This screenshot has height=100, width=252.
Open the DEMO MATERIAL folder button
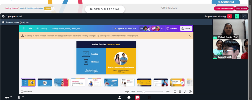tap(105, 9)
